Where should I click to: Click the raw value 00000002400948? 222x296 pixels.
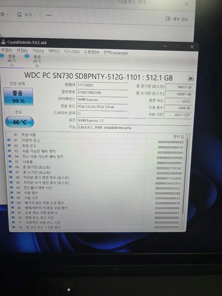tap(169, 173)
